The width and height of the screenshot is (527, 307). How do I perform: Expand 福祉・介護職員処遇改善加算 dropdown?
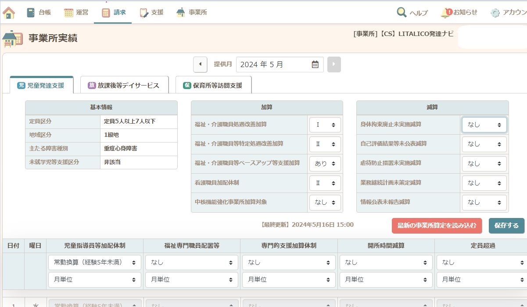(325, 125)
